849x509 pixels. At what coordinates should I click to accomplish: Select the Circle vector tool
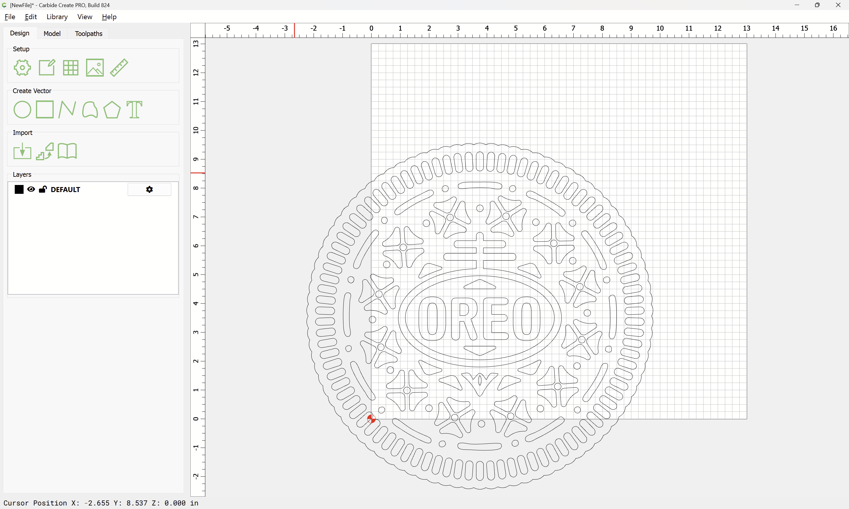(x=22, y=110)
